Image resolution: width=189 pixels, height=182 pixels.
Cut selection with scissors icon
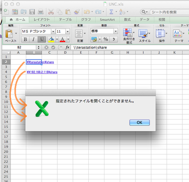tap(51, 12)
